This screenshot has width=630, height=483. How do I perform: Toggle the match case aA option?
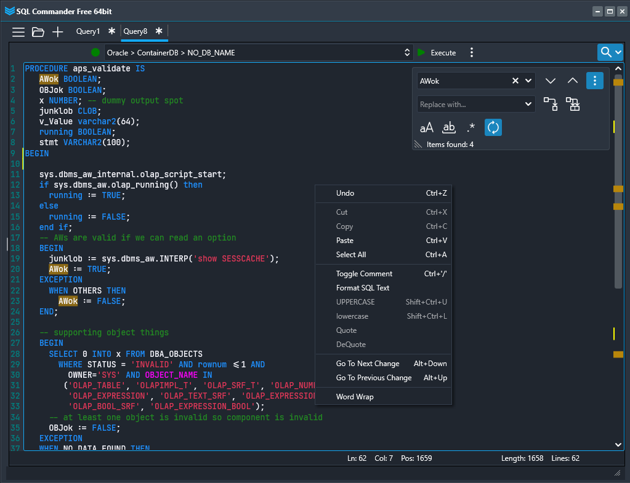click(x=427, y=127)
